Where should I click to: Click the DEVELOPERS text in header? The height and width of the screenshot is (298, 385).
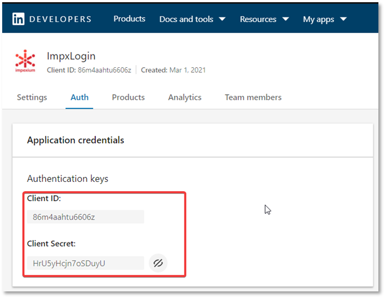[60, 19]
